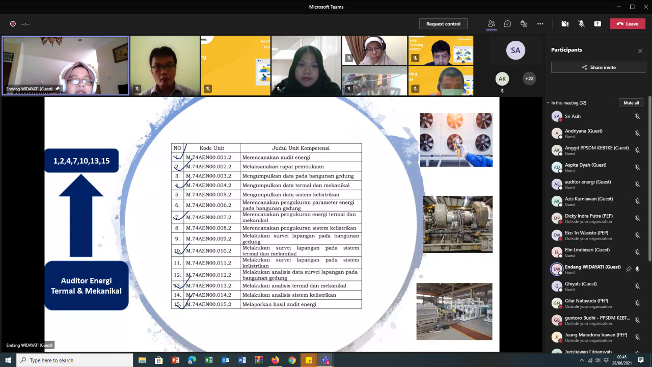
Task: Launch Firefox from the taskbar
Action: pos(275,360)
